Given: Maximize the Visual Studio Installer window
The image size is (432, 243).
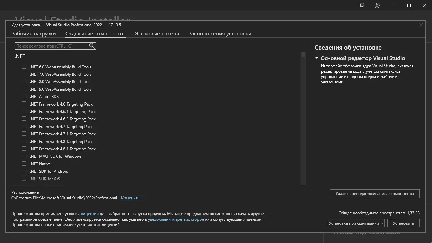Looking at the screenshot, I should tap(409, 5).
